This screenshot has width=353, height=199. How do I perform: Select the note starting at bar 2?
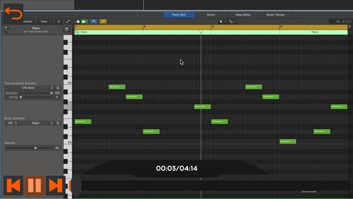pos(151,132)
